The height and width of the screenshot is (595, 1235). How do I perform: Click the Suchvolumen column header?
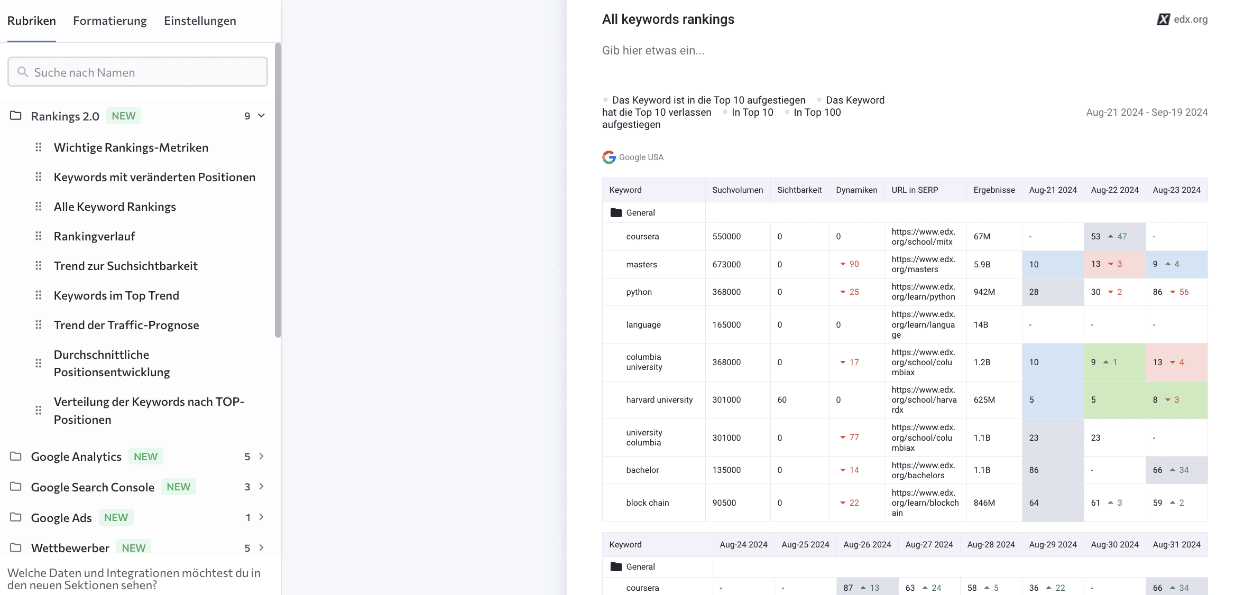point(738,190)
